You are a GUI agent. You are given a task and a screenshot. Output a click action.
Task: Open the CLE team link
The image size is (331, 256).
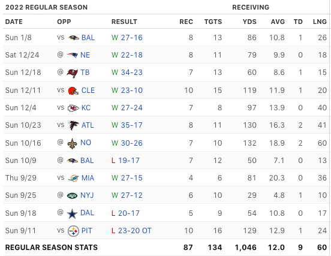coord(88,91)
